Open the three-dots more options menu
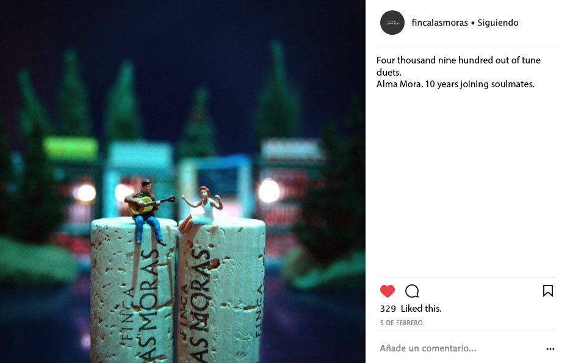 pyautogui.click(x=550, y=349)
